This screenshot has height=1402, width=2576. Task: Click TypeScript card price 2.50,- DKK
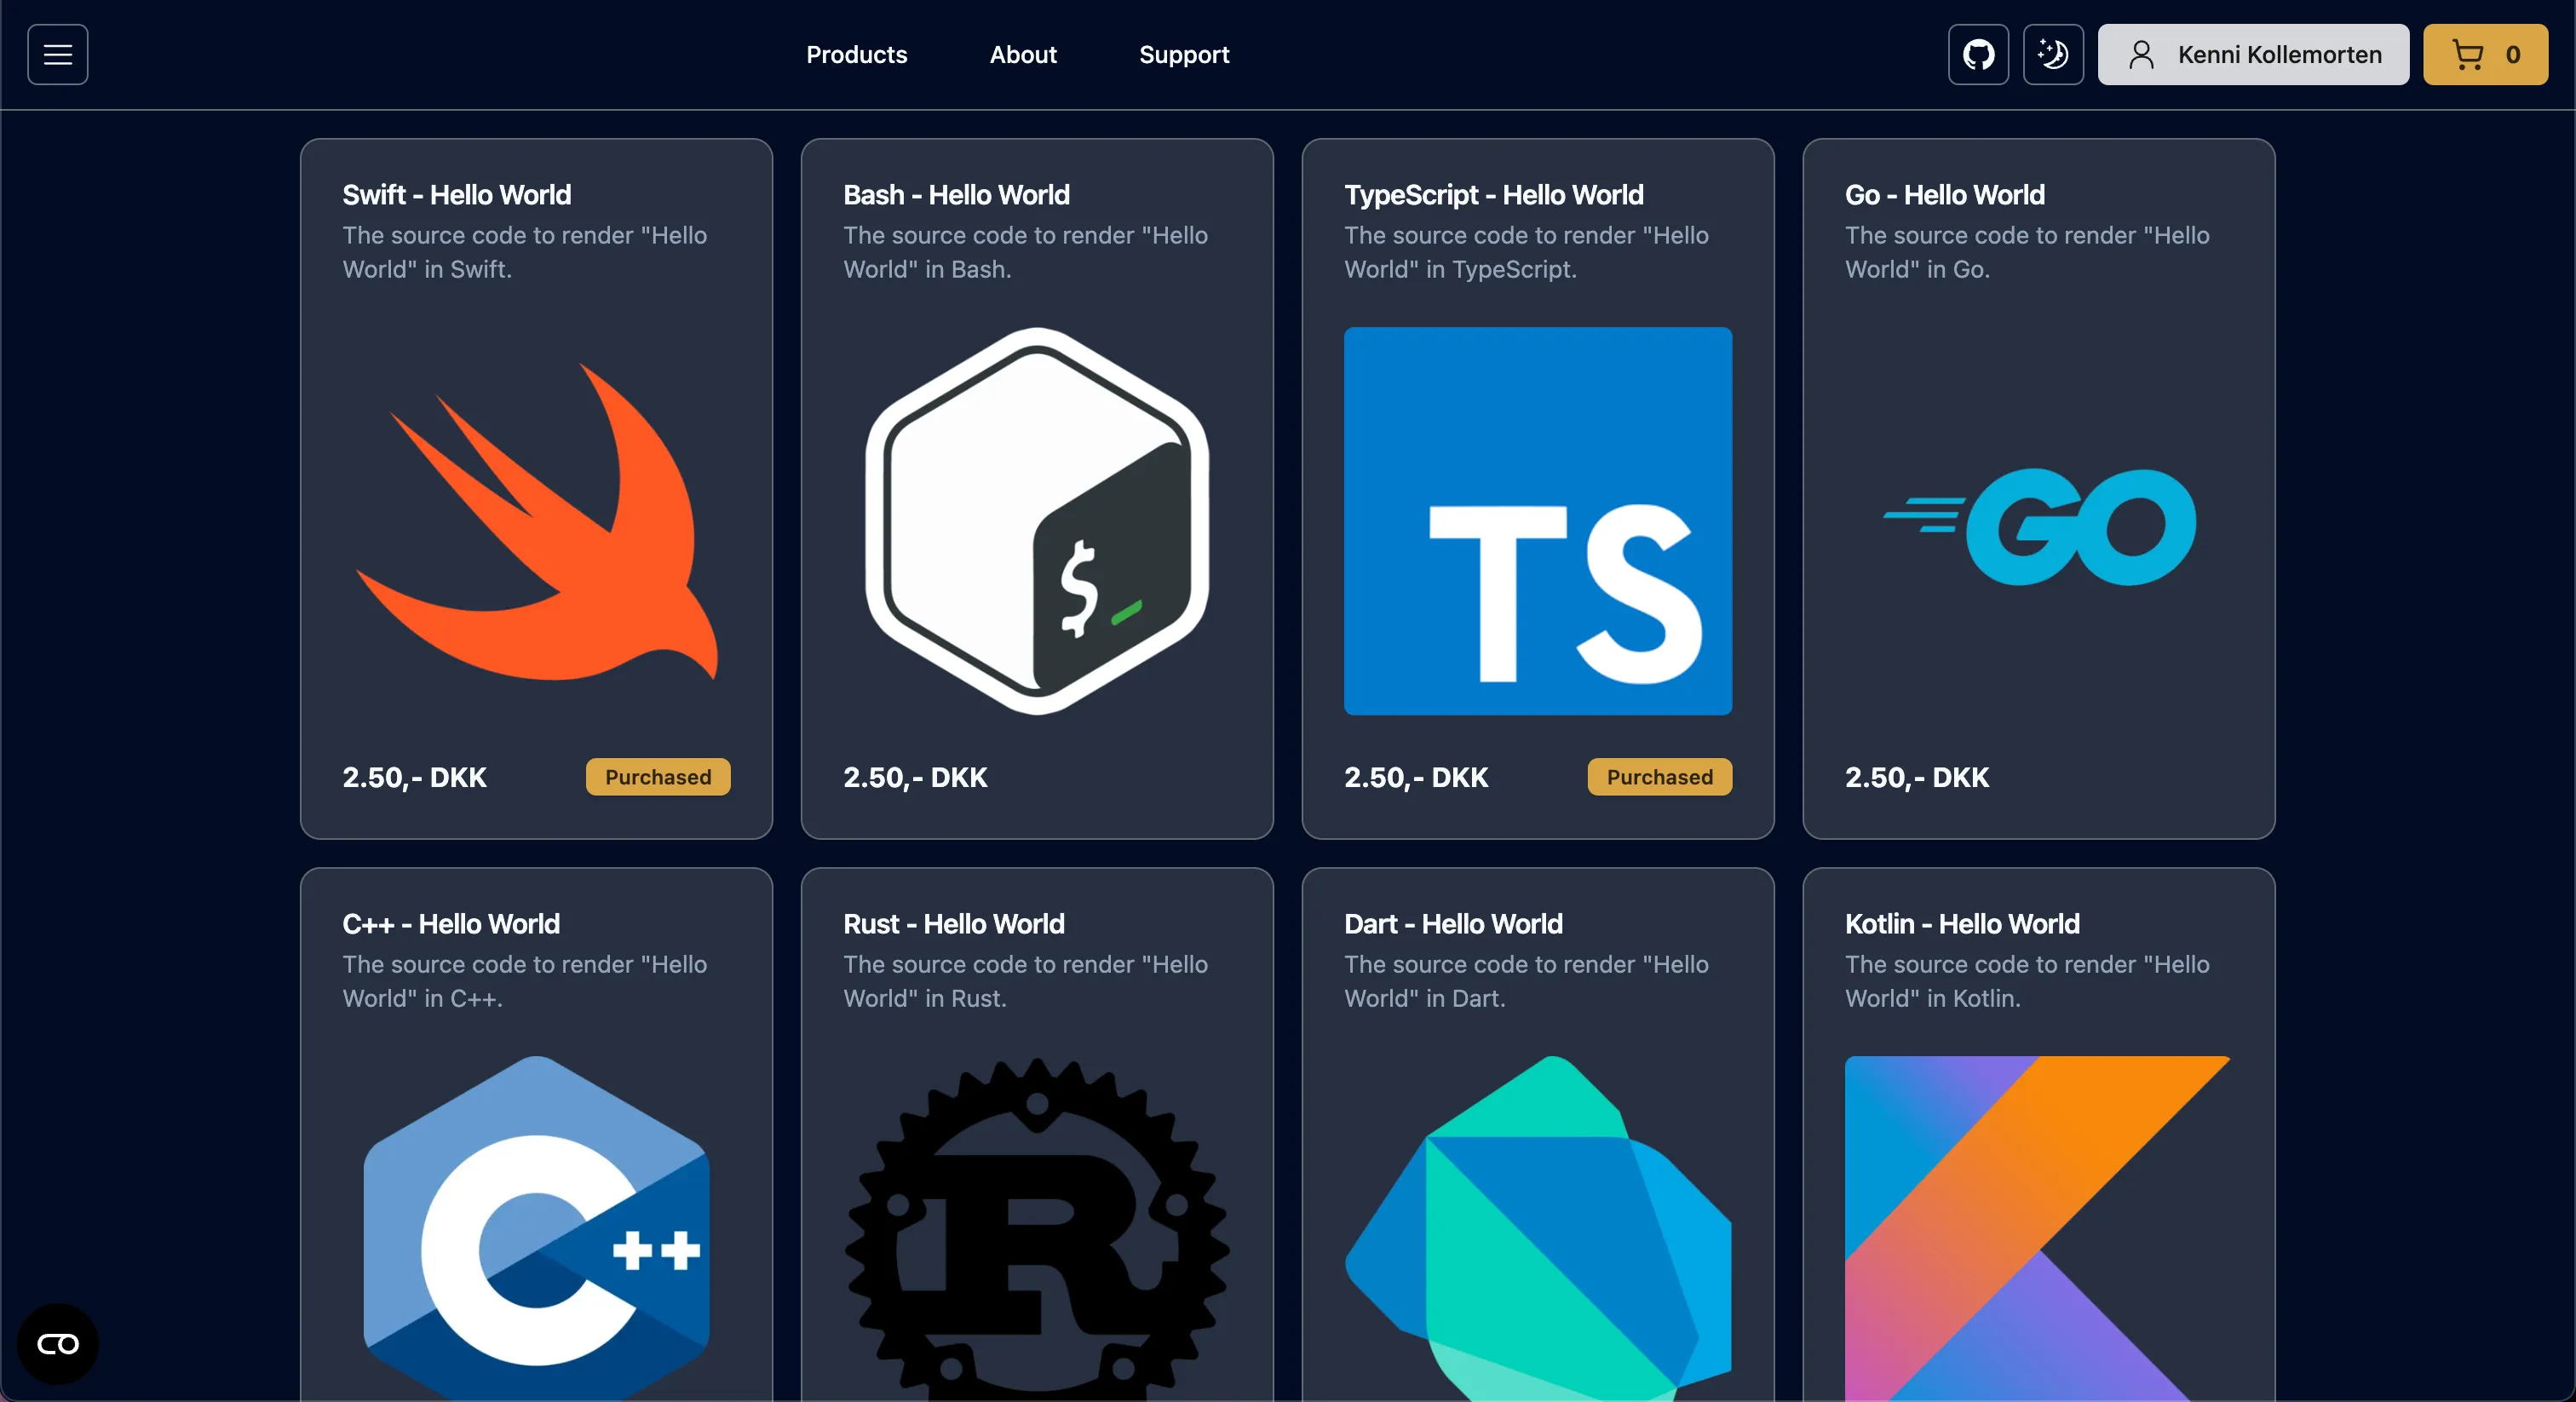(1416, 777)
